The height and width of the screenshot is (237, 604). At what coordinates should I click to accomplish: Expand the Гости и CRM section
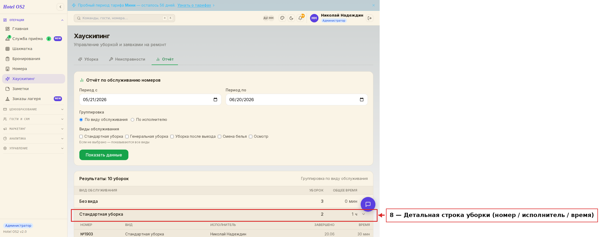tap(34, 119)
